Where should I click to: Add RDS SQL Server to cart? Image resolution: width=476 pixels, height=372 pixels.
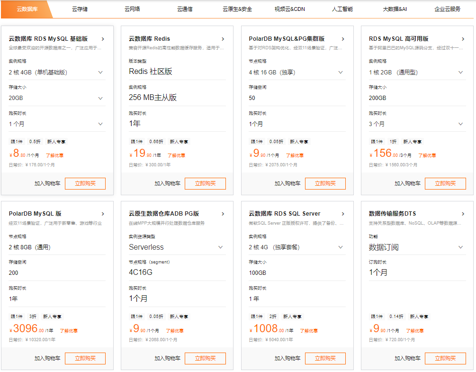287,358
